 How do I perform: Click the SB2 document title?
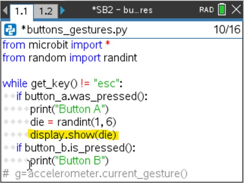click(x=122, y=10)
